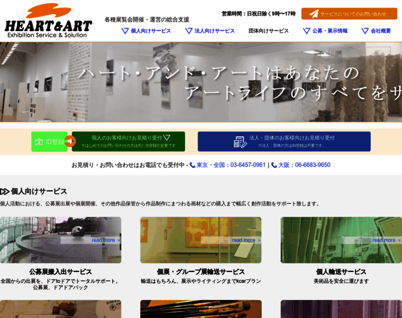Click the green ID登録 button
The width and height of the screenshot is (402, 318).
click(50, 142)
